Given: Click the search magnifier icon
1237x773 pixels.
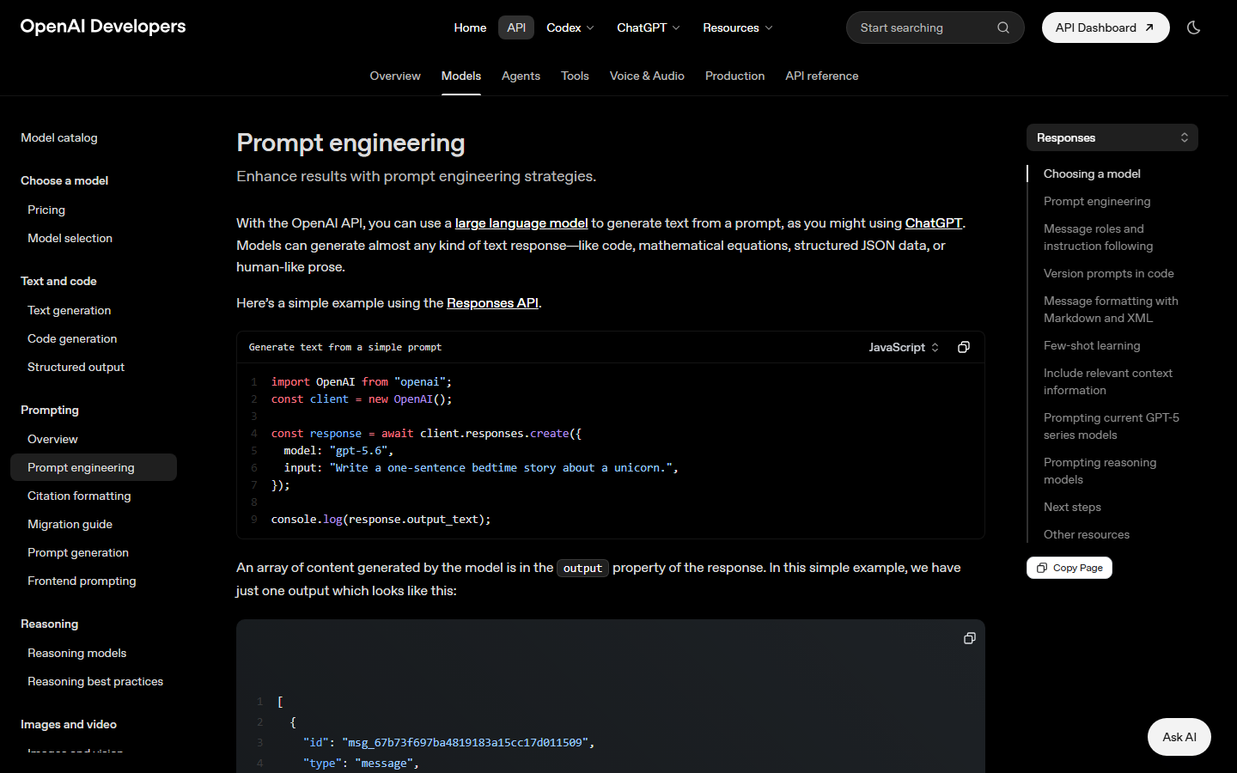Looking at the screenshot, I should (1003, 27).
